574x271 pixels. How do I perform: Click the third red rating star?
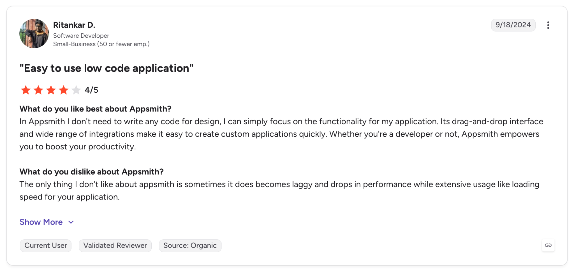click(x=51, y=90)
